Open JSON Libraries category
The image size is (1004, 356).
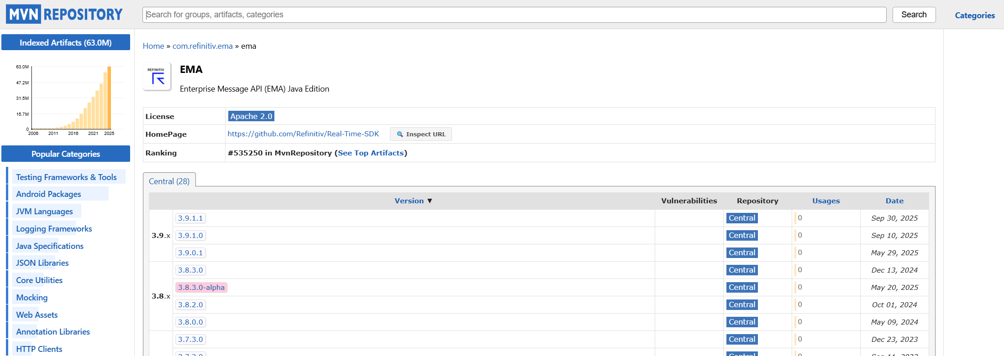tap(42, 263)
